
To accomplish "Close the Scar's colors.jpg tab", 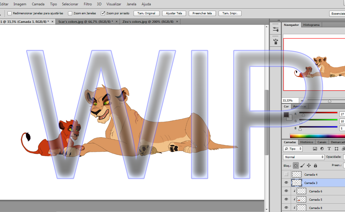I will pos(117,21).
